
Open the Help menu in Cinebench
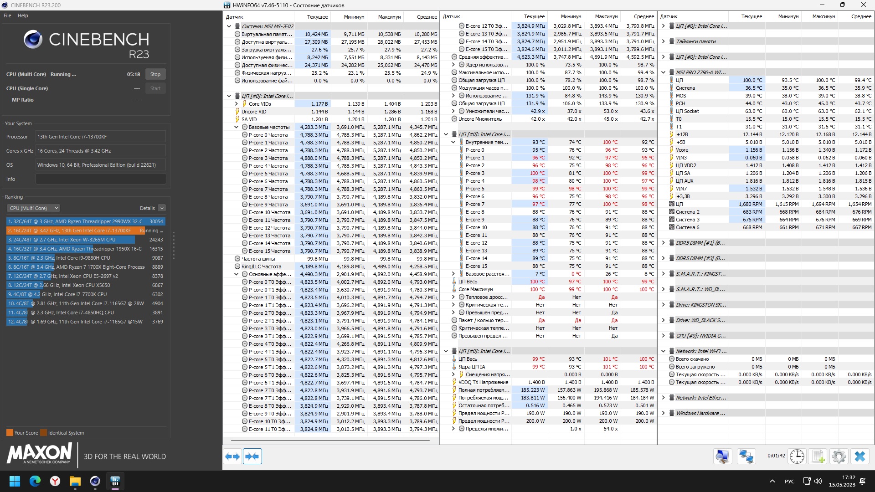click(x=23, y=15)
